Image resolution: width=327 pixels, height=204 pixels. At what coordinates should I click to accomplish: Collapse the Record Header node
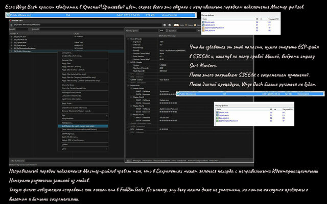click(128, 39)
